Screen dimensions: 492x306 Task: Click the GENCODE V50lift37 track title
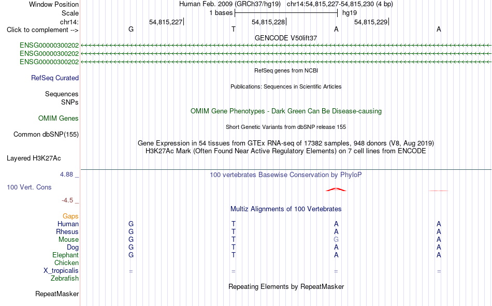[286, 38]
